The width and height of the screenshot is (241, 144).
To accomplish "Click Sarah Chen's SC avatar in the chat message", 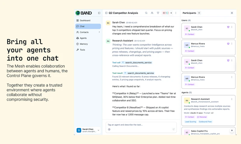I will coord(108,23).
